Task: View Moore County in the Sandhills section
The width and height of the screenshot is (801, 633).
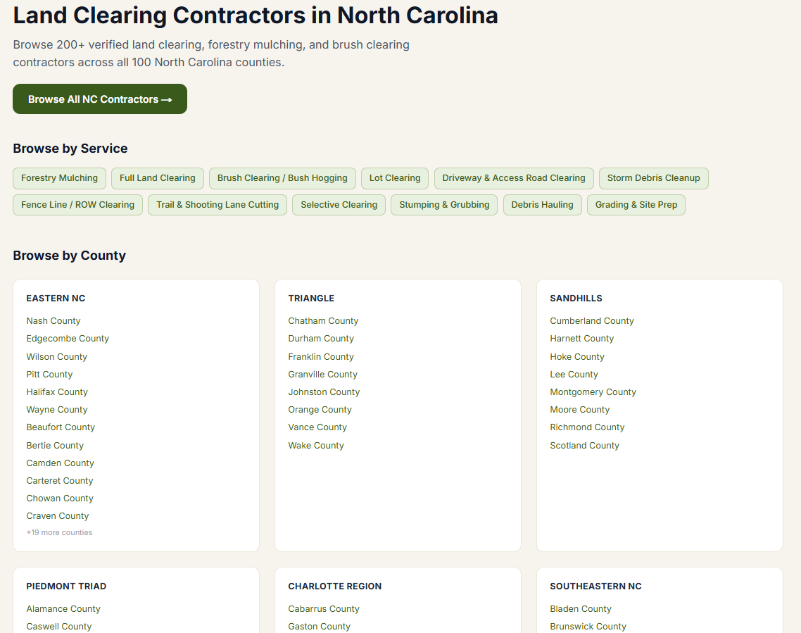Action: pos(579,409)
